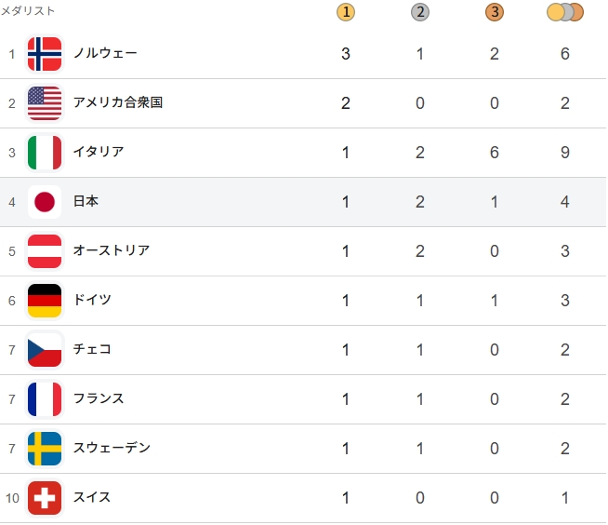Click the gold medal column header

[x=346, y=12]
